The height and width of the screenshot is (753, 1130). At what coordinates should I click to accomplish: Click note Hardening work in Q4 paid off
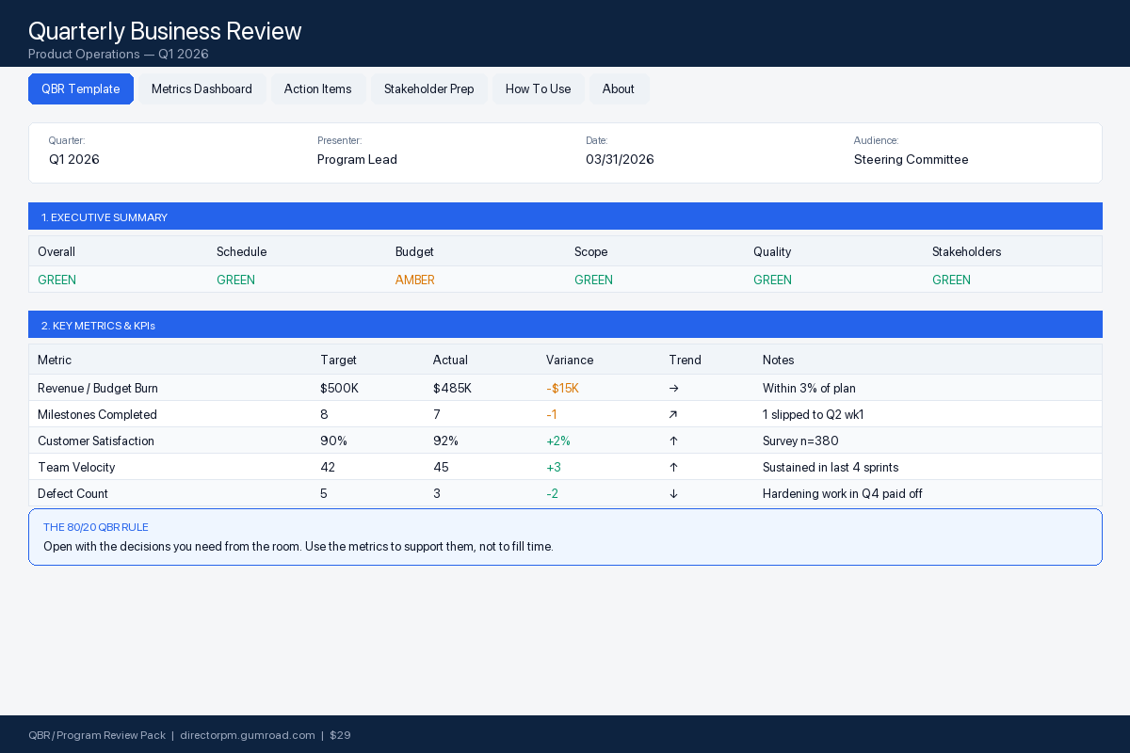pyautogui.click(x=843, y=493)
